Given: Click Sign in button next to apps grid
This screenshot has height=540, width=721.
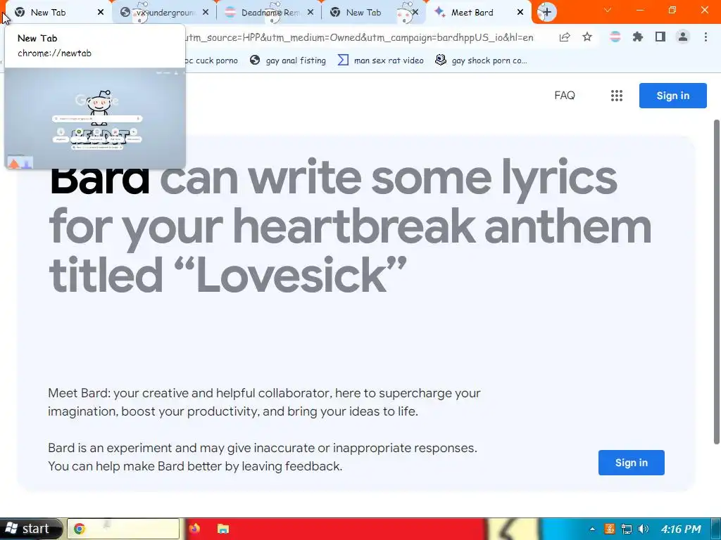Looking at the screenshot, I should [672, 96].
